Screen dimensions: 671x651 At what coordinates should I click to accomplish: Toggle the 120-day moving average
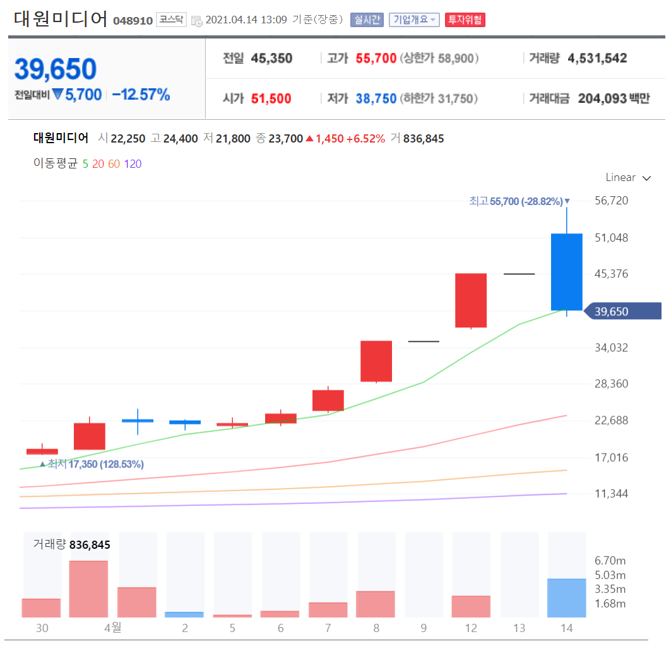[133, 164]
